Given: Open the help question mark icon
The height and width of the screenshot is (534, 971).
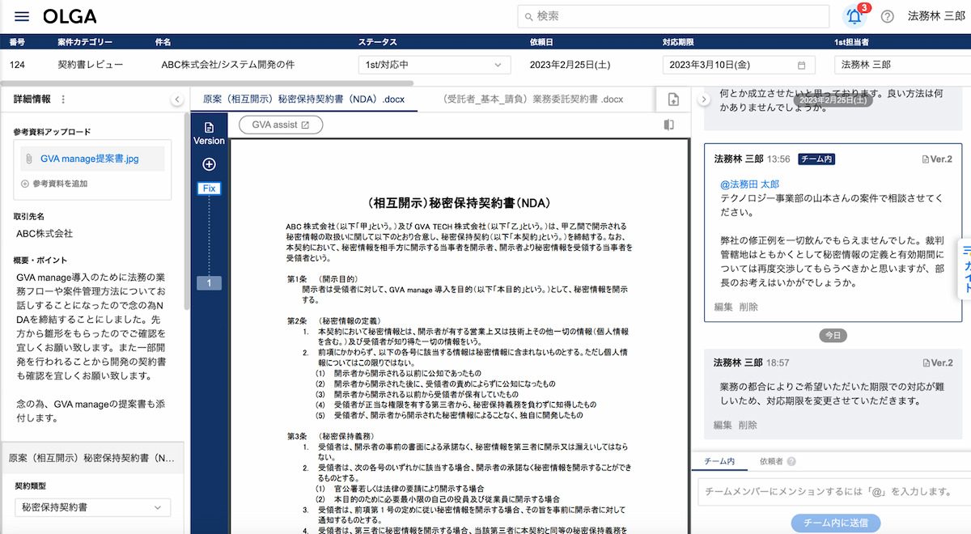Looking at the screenshot, I should [x=887, y=17].
